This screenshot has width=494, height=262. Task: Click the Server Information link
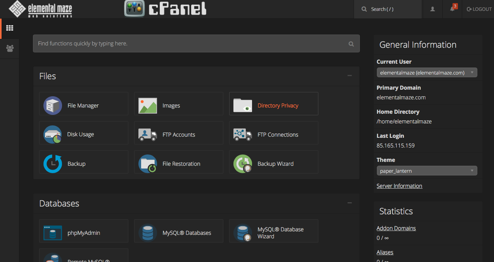tap(399, 186)
